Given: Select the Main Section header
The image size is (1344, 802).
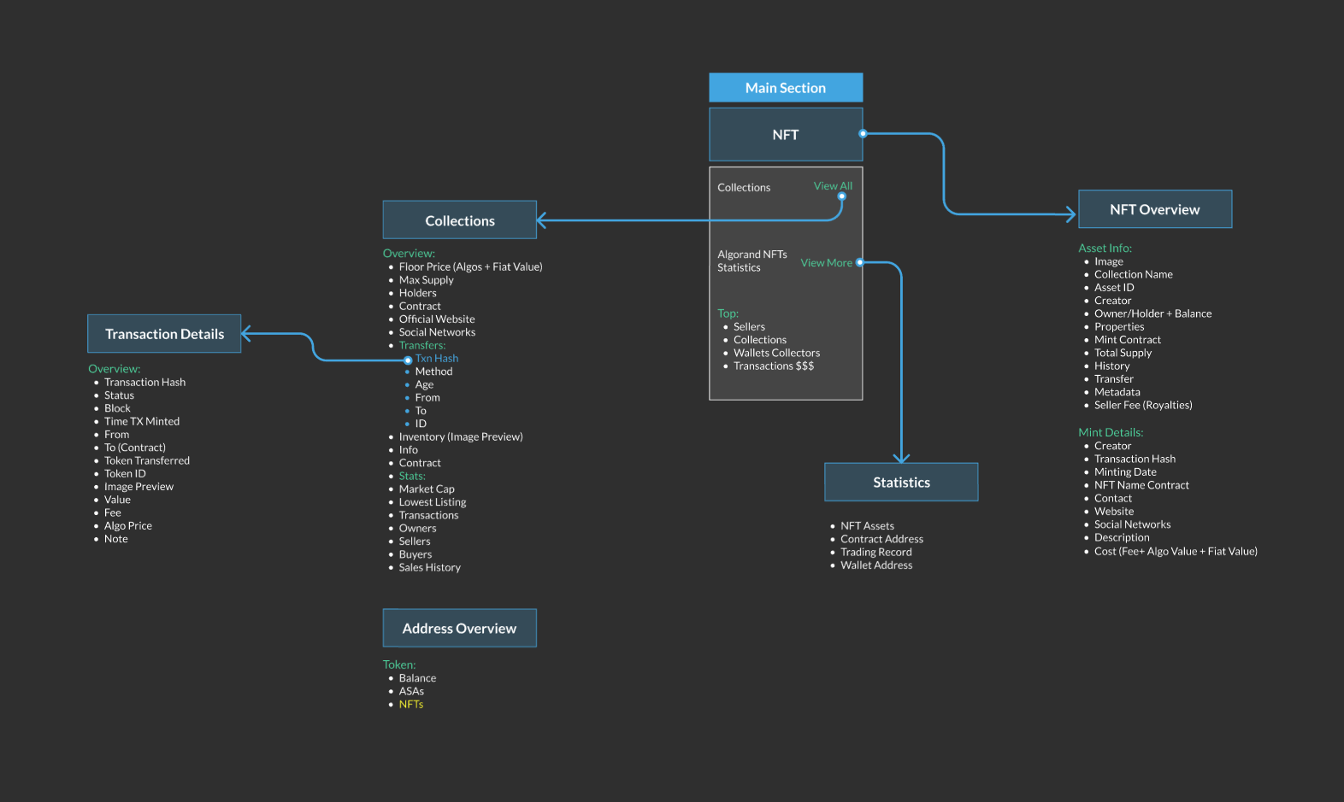Looking at the screenshot, I should click(785, 88).
